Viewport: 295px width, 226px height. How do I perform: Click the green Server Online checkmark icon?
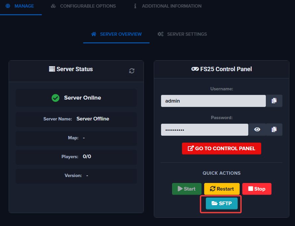coord(55,98)
